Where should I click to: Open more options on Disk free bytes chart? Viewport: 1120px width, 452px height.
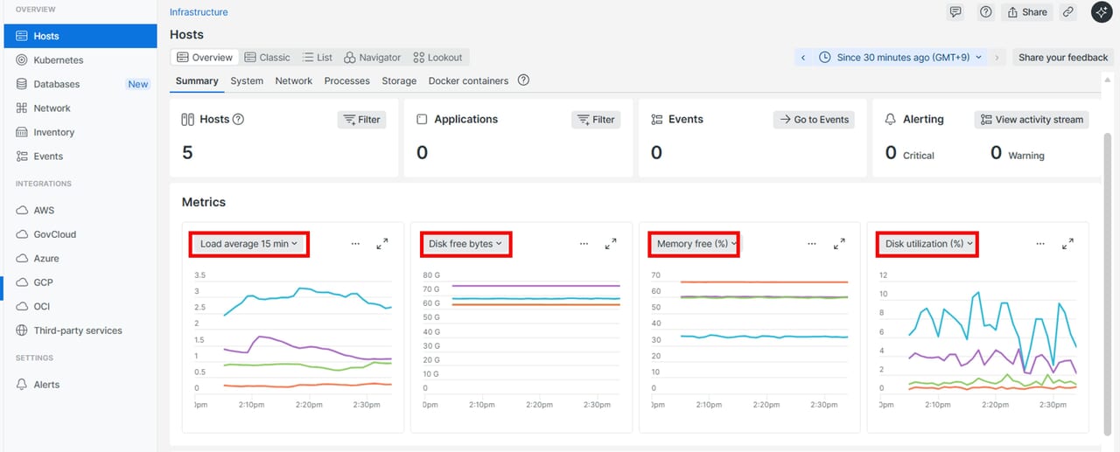[584, 244]
